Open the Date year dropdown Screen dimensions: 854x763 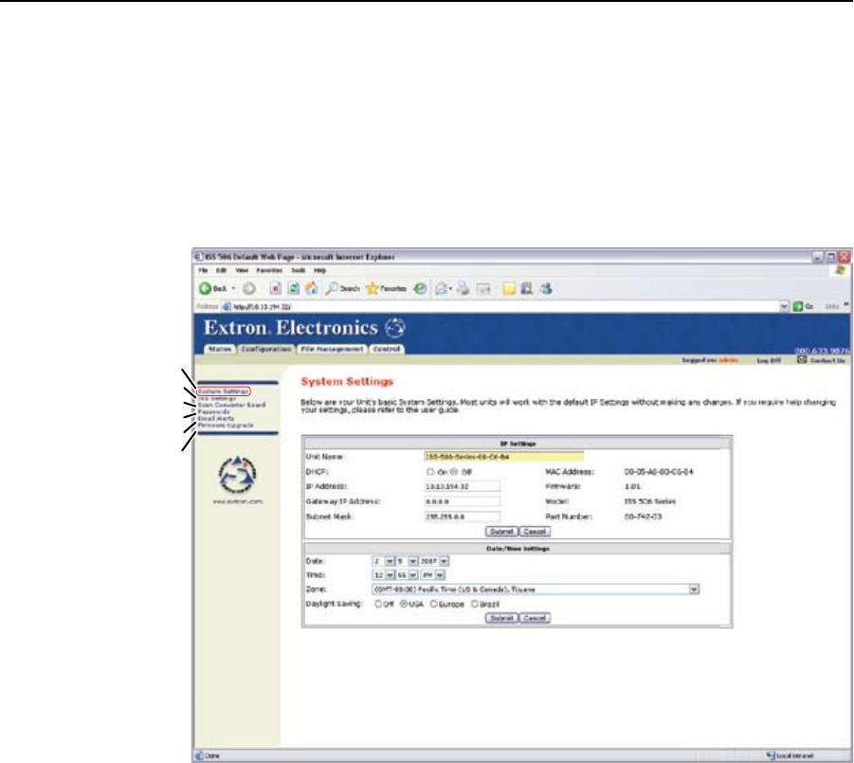click(444, 561)
